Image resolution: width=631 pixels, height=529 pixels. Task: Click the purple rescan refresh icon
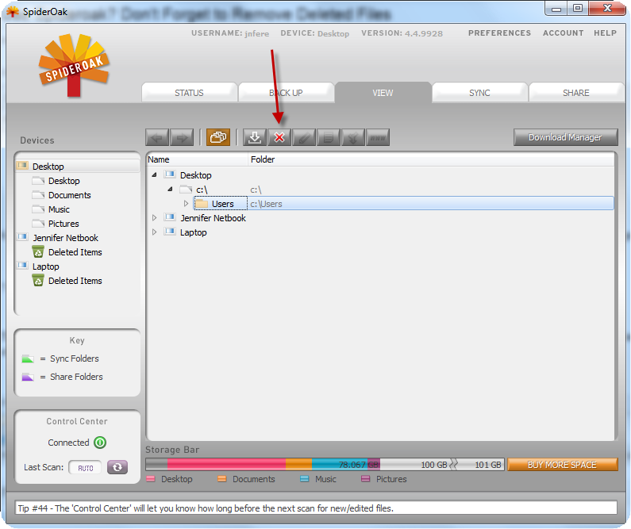tap(117, 467)
